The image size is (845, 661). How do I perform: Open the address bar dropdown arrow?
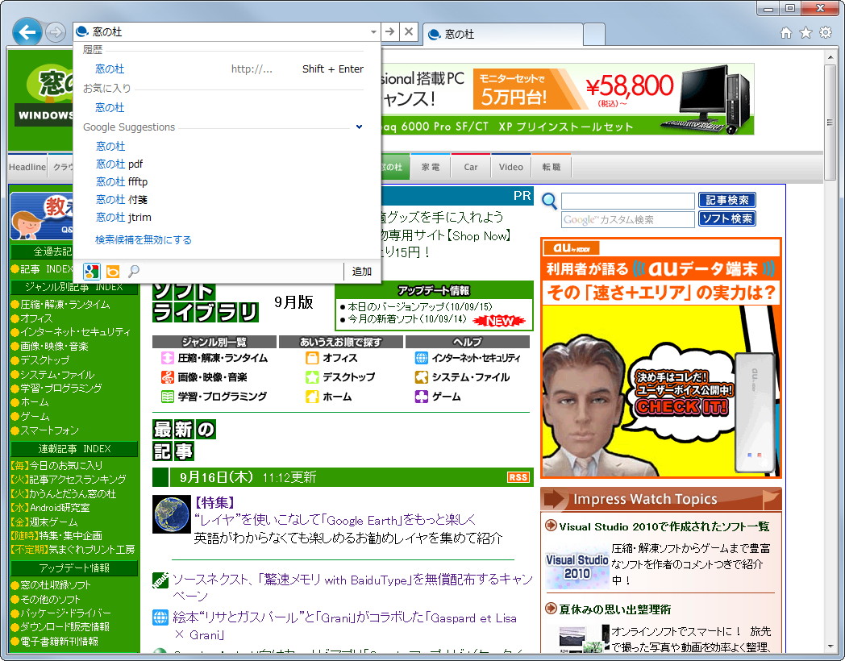(x=373, y=32)
